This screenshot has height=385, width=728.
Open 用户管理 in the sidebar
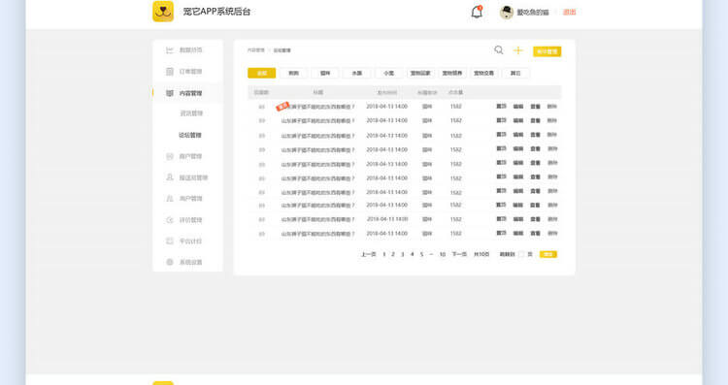click(x=190, y=199)
